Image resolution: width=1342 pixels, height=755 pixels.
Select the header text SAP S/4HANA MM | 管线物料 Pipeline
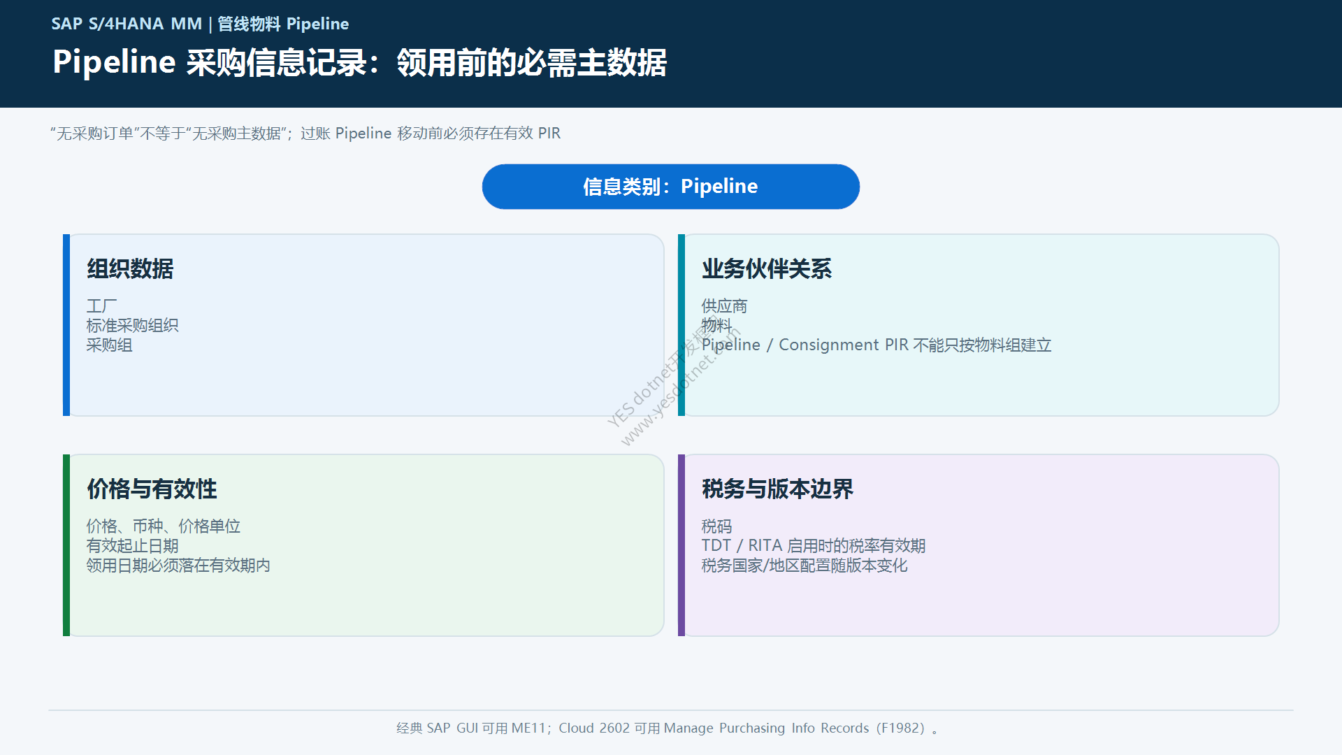[200, 24]
